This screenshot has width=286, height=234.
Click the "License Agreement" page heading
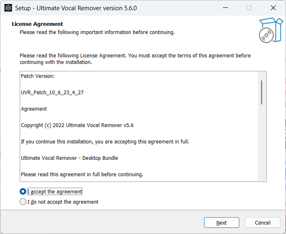[38, 24]
